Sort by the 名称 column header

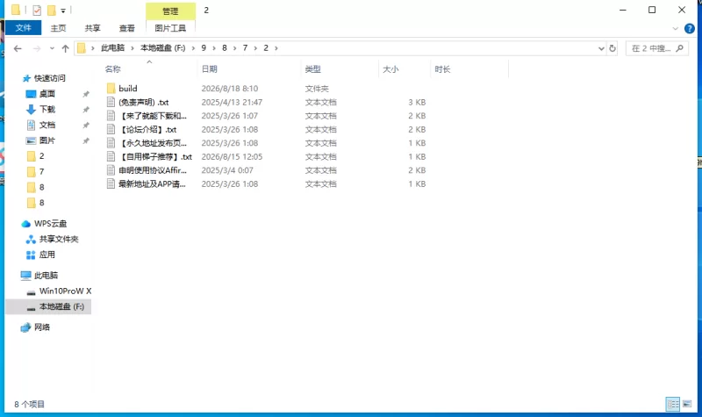pos(113,69)
